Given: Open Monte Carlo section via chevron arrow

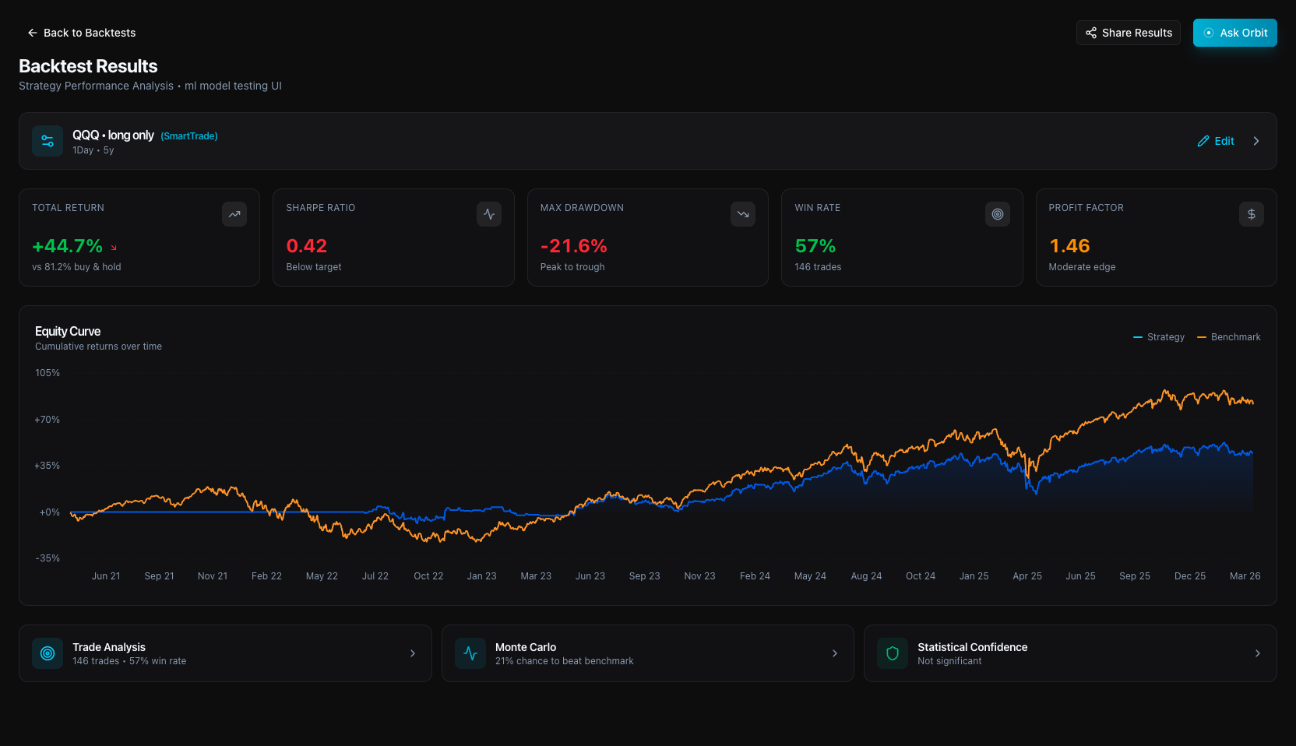Looking at the screenshot, I should pyautogui.click(x=835, y=653).
